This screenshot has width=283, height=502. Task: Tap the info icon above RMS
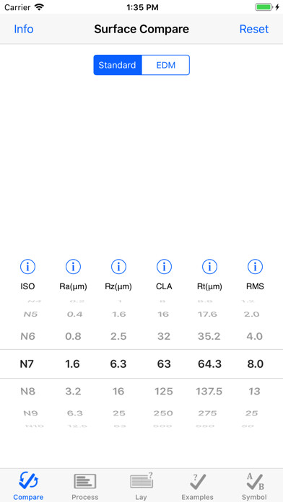pos(255,266)
